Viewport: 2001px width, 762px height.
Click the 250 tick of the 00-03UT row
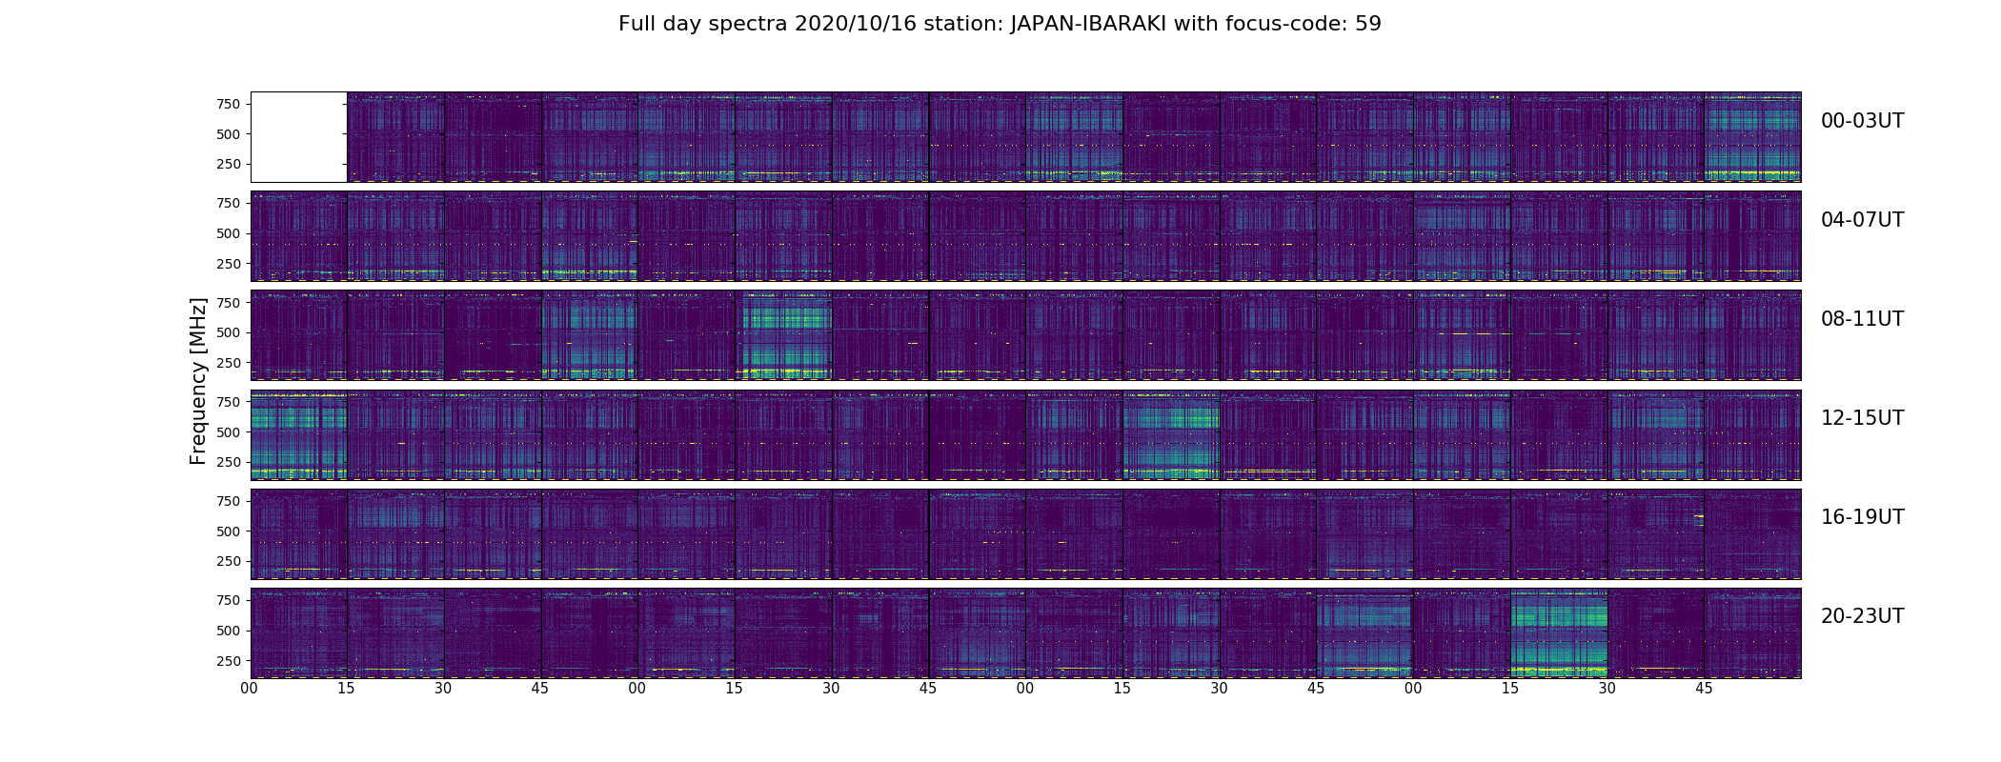(x=228, y=165)
